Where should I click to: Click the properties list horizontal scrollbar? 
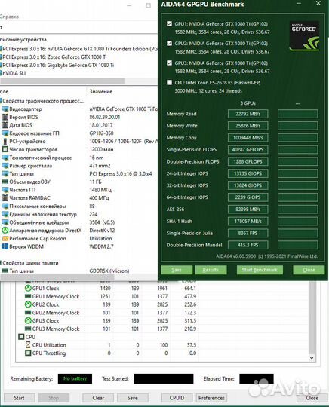[x=57, y=277]
